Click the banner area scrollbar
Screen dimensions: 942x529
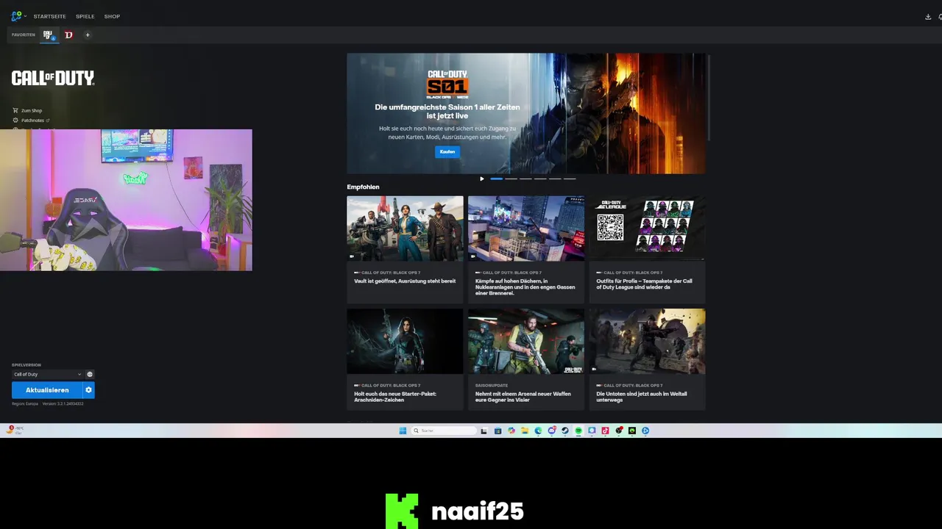click(x=709, y=97)
